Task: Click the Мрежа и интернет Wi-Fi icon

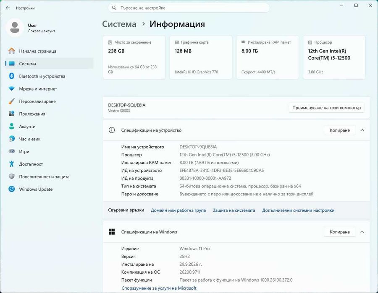Action: (12, 88)
